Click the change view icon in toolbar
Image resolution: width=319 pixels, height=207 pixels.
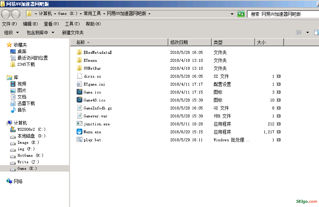coord(299,33)
